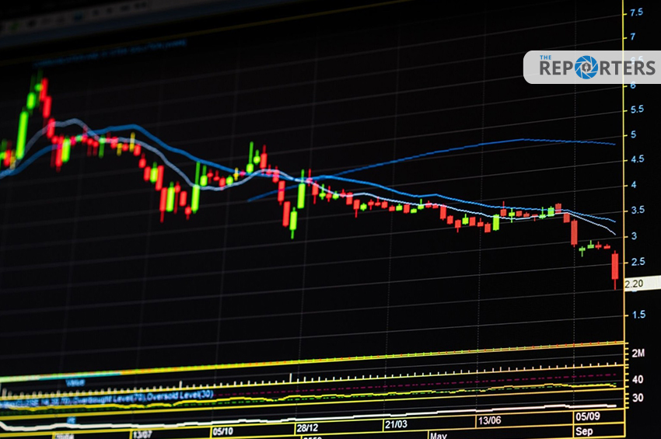Viewport: 661px width, 439px height.
Task: Click the 40 level on indicator axis
Action: coord(637,379)
